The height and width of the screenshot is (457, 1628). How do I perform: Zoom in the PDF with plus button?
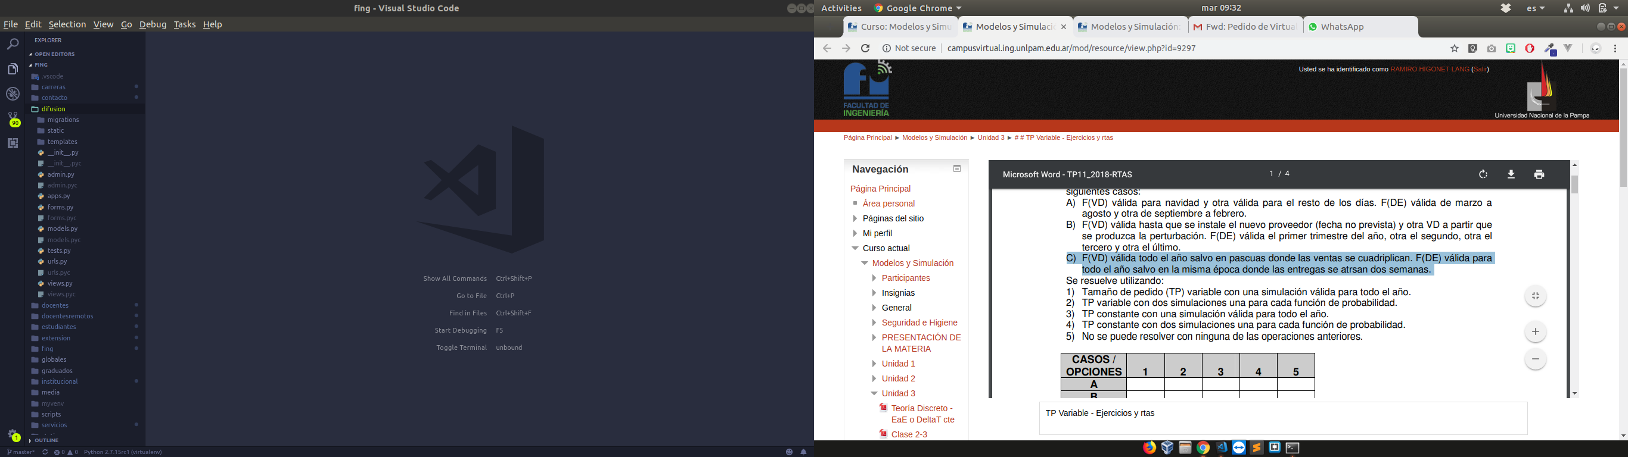pyautogui.click(x=1535, y=331)
